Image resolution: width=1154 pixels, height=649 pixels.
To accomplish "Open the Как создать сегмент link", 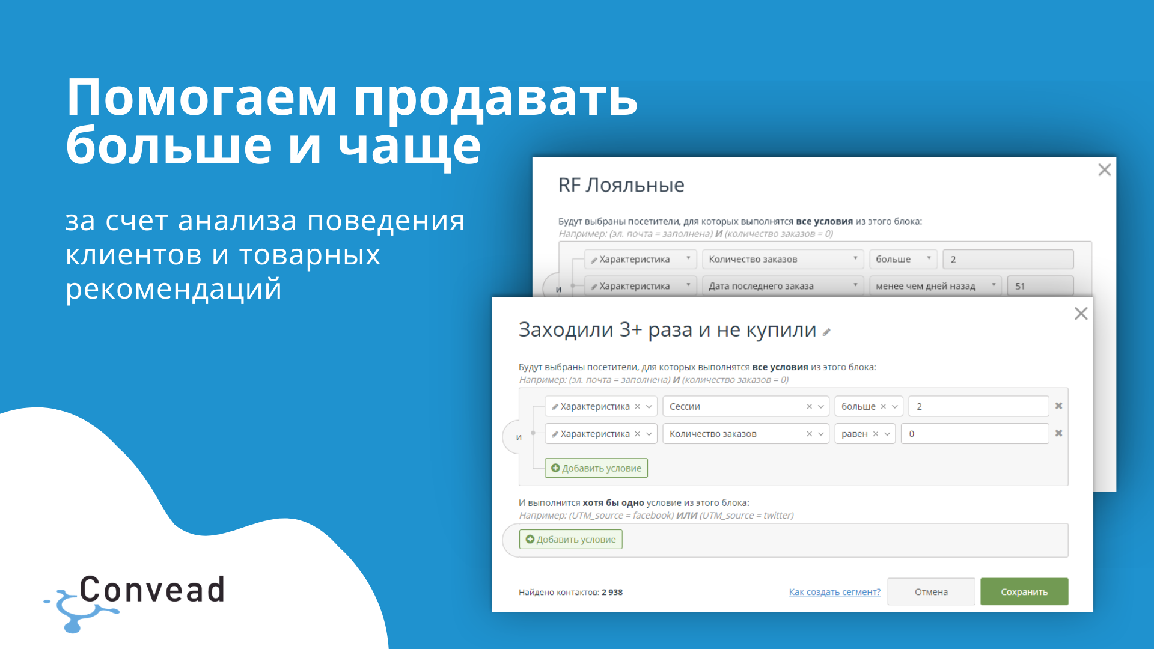I will pyautogui.click(x=834, y=592).
